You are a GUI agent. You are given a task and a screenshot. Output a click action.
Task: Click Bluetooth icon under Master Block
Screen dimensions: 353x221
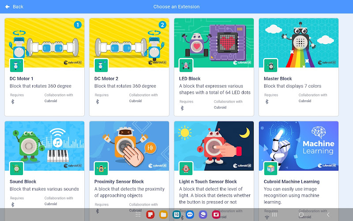click(x=267, y=102)
